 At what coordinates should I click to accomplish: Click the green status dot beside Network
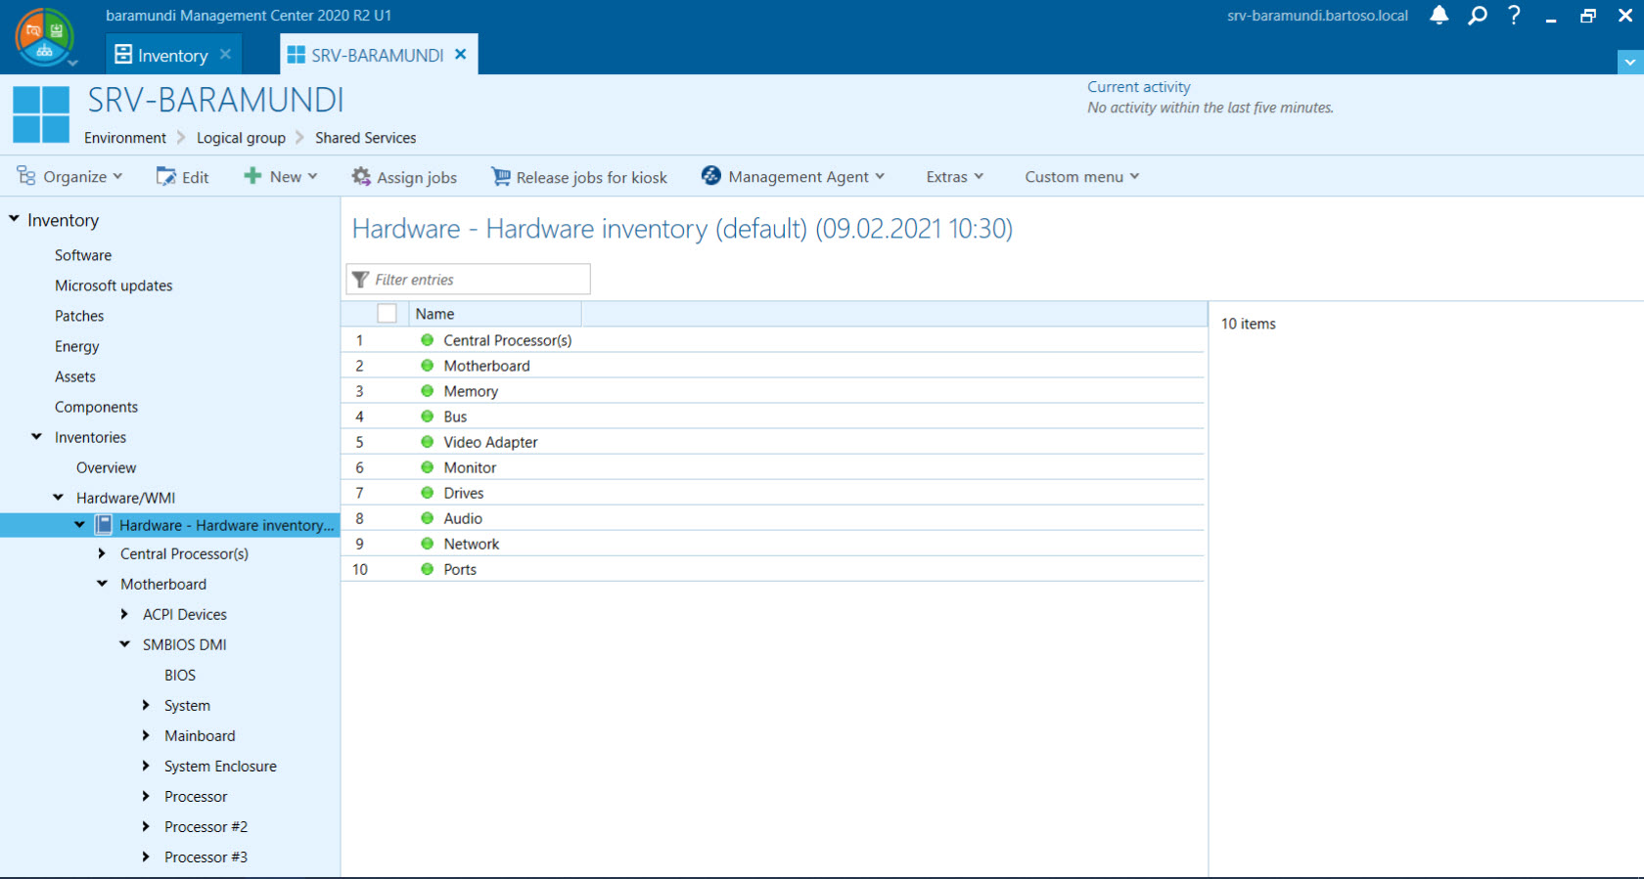coord(427,543)
